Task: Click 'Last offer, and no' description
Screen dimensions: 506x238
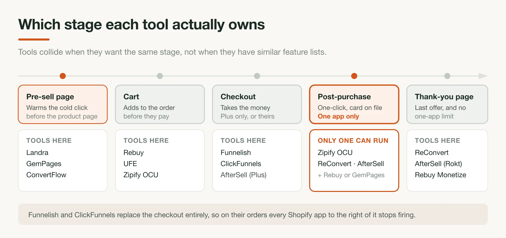Action: click(440, 108)
